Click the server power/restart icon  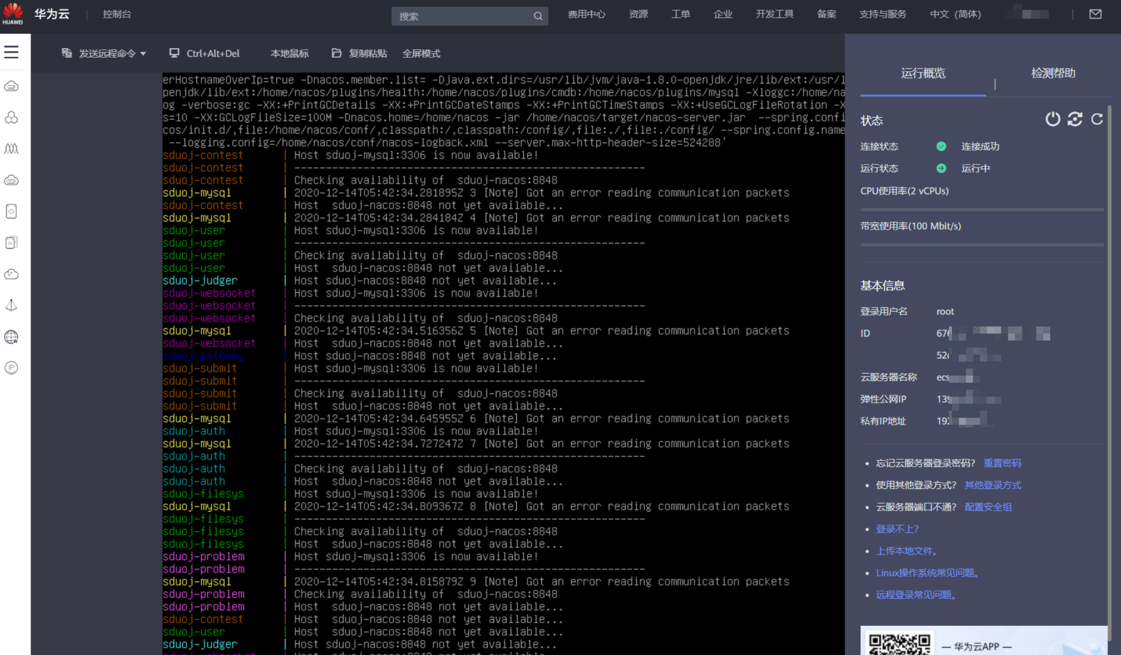click(x=1053, y=119)
